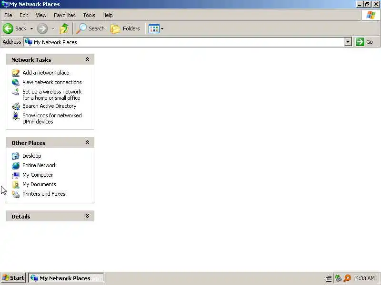381x285 pixels.
Task: Click the Entire Network link
Action: click(40, 165)
